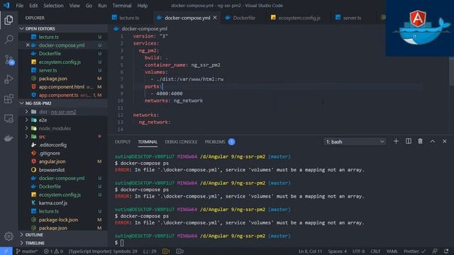Open the Extensions view
Screen dimensions: 454x255
tap(9, 98)
